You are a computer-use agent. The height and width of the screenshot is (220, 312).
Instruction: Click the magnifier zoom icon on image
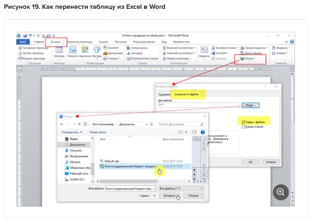(x=281, y=192)
